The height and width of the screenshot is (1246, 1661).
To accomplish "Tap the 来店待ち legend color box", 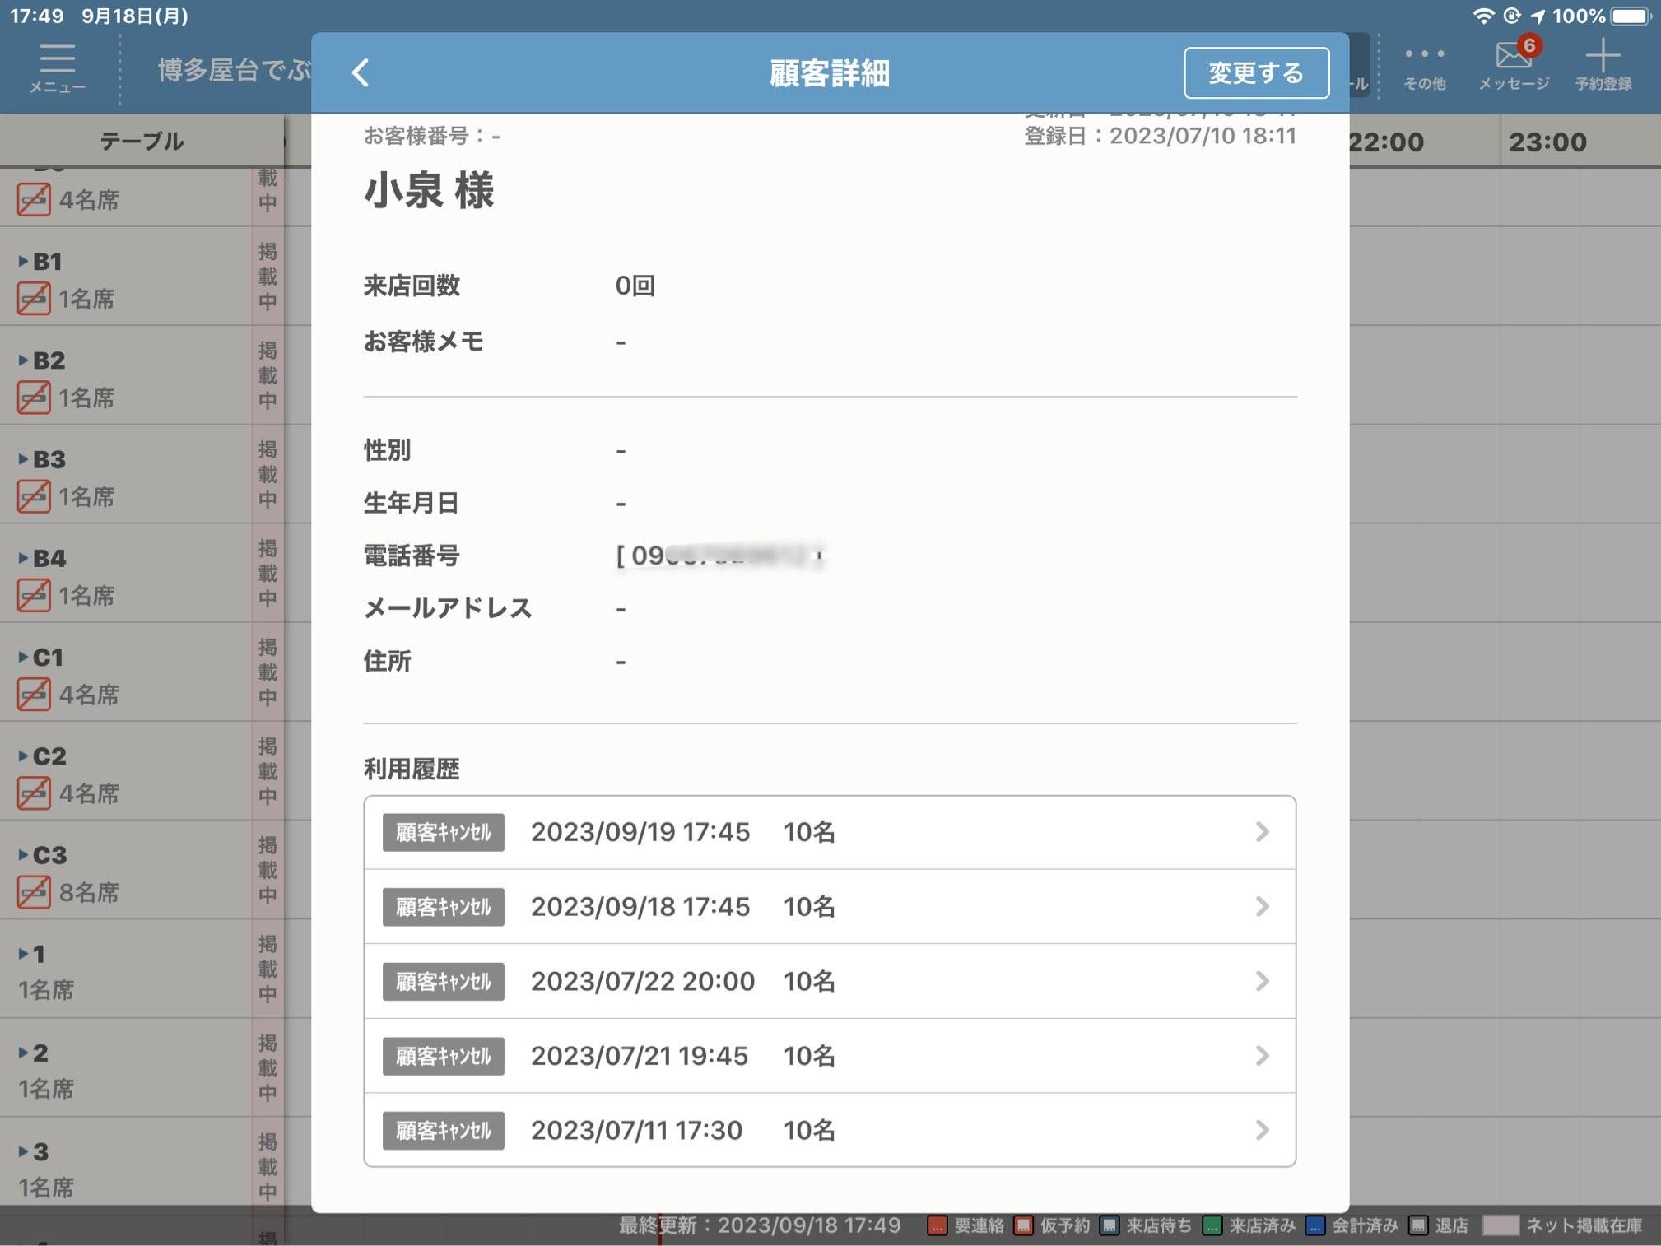I will tap(1109, 1225).
